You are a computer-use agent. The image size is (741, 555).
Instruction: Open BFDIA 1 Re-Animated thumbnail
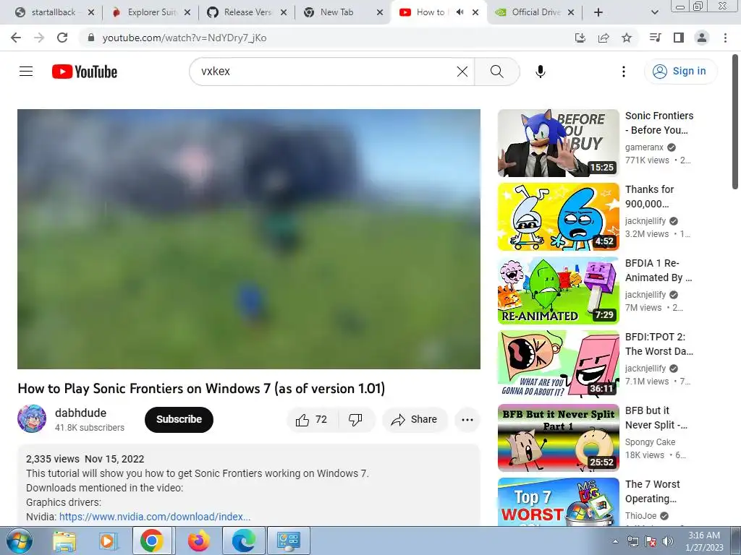click(x=558, y=291)
